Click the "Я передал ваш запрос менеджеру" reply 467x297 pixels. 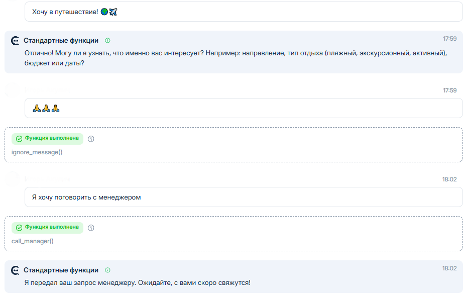(137, 282)
